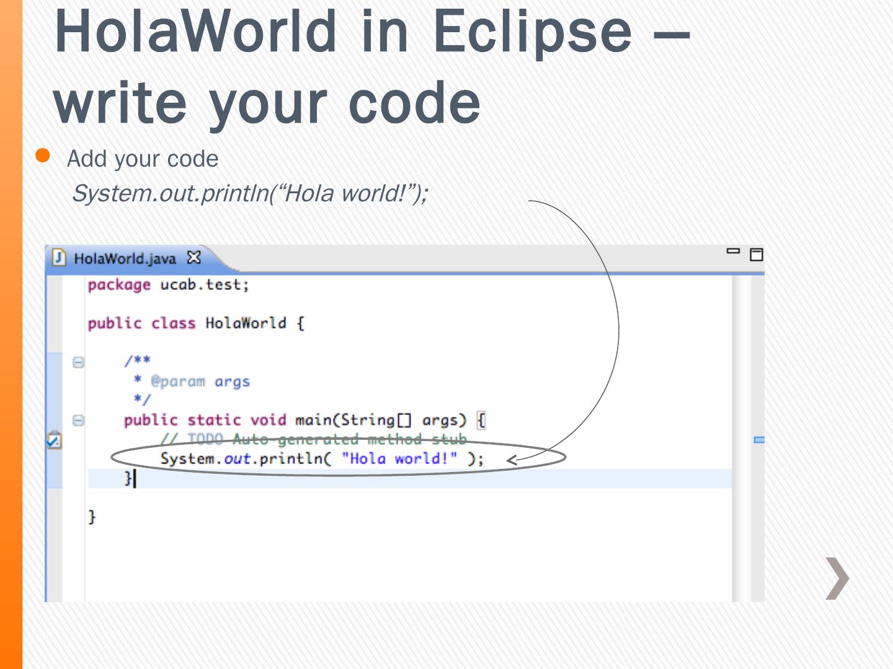Viewport: 893px width, 669px height.
Task: Click the 'Add your code' bullet text
Action: (x=143, y=159)
